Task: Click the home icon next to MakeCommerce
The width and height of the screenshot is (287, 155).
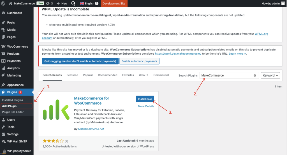Action: [11, 3]
